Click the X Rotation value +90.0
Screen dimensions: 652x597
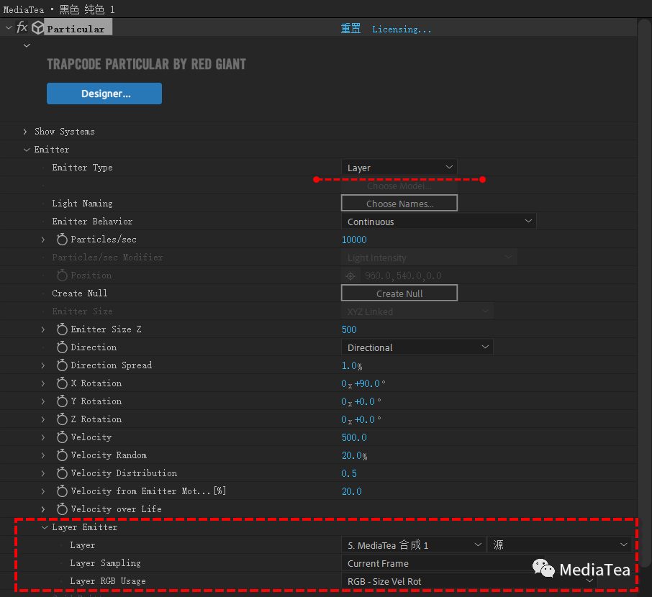coord(367,383)
